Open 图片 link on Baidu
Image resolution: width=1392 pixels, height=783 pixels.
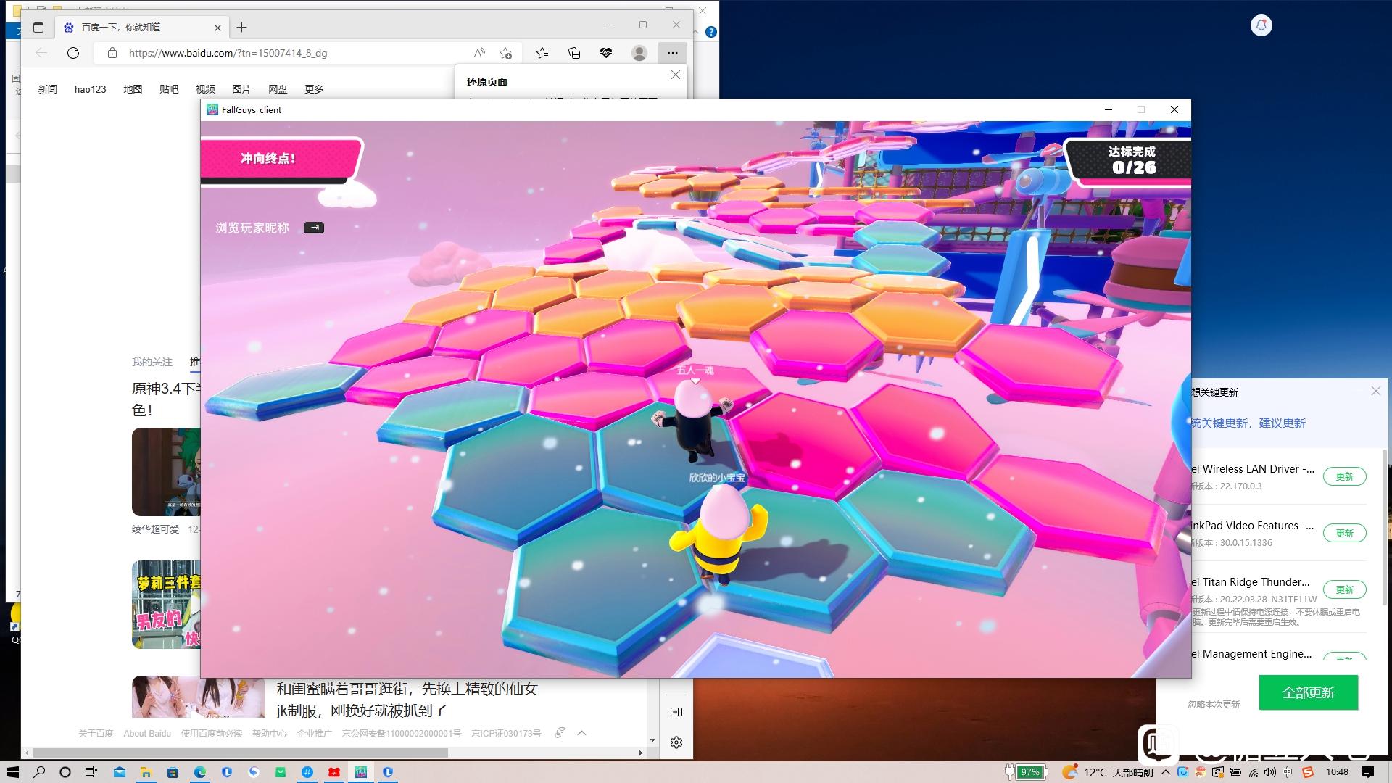pyautogui.click(x=241, y=89)
